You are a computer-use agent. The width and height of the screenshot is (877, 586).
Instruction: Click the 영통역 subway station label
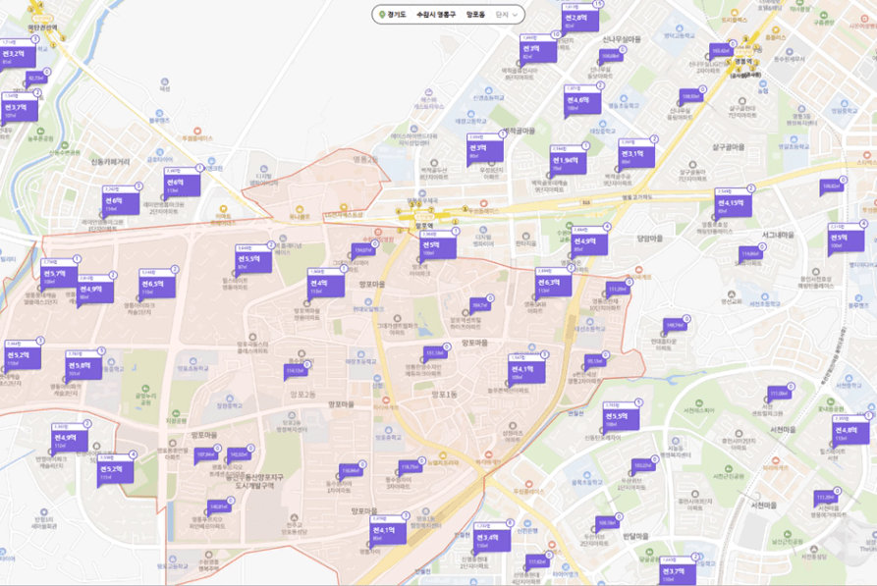point(742,60)
